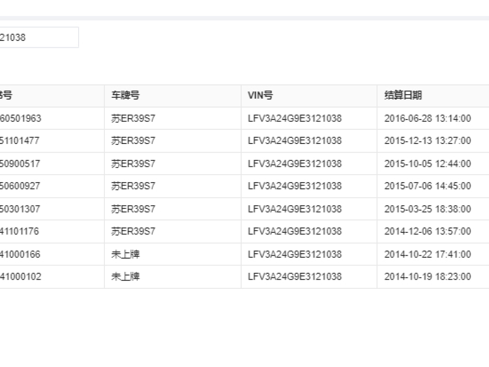Click the VIN号 column header
489x367 pixels.
tap(260, 95)
